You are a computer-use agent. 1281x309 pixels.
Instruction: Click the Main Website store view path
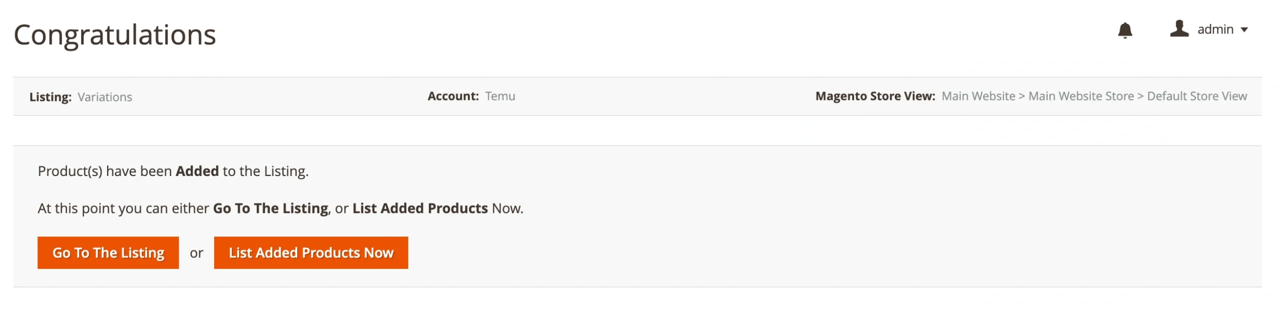(x=978, y=96)
